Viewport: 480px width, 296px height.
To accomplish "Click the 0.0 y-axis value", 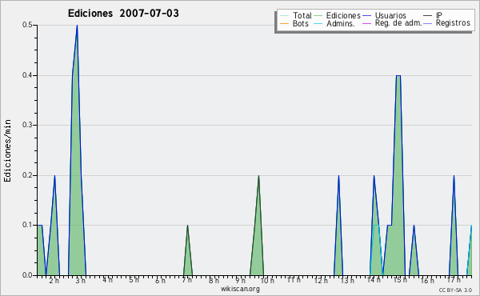I will click(27, 275).
